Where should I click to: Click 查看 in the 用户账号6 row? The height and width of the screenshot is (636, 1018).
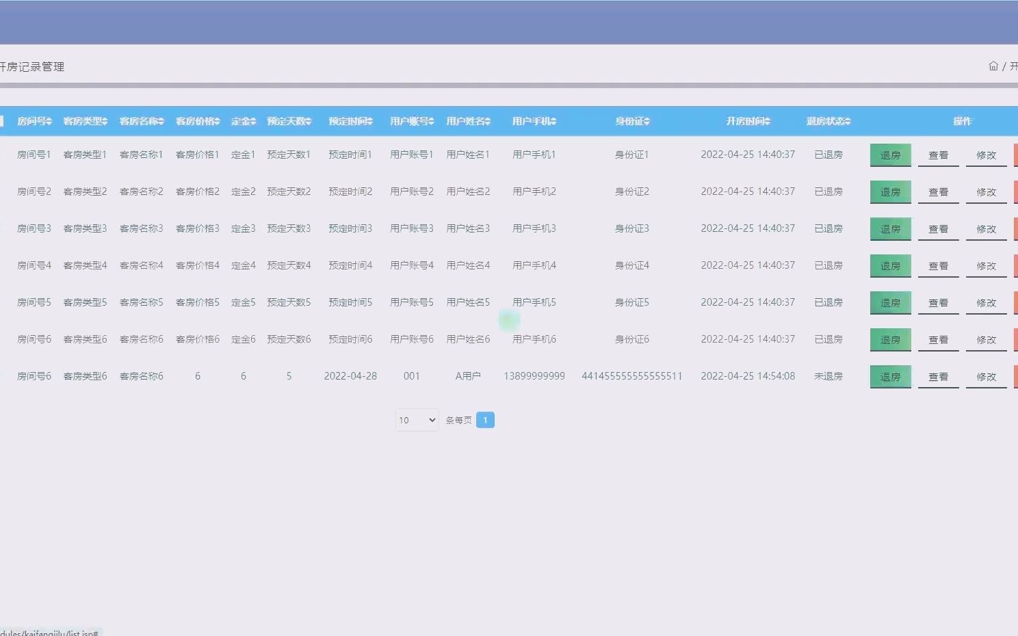(x=938, y=340)
